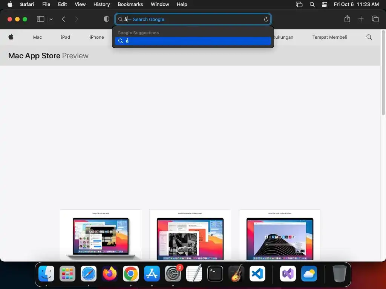This screenshot has width=386, height=289.
Task: Open the View menu
Action: (80, 4)
